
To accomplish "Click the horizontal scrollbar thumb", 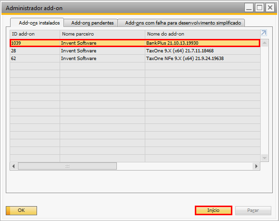I will point(67,166).
